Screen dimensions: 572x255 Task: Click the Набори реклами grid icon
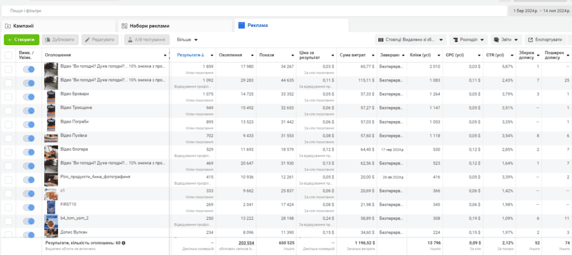(124, 26)
